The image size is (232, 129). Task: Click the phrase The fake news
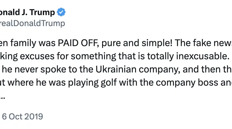[x=203, y=43]
